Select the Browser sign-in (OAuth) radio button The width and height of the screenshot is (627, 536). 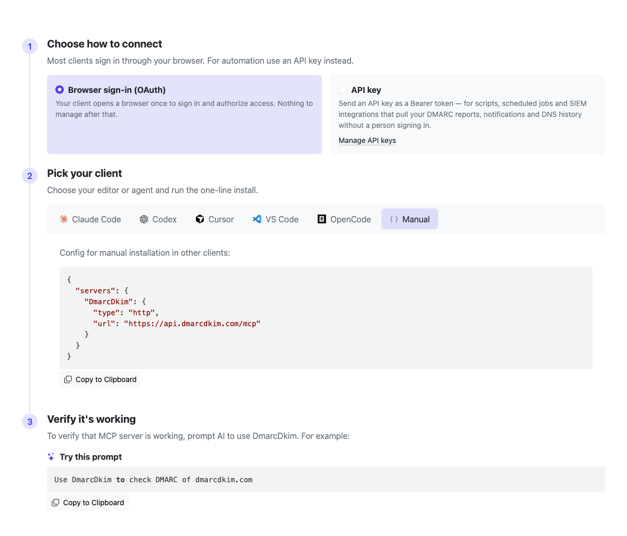(x=60, y=90)
